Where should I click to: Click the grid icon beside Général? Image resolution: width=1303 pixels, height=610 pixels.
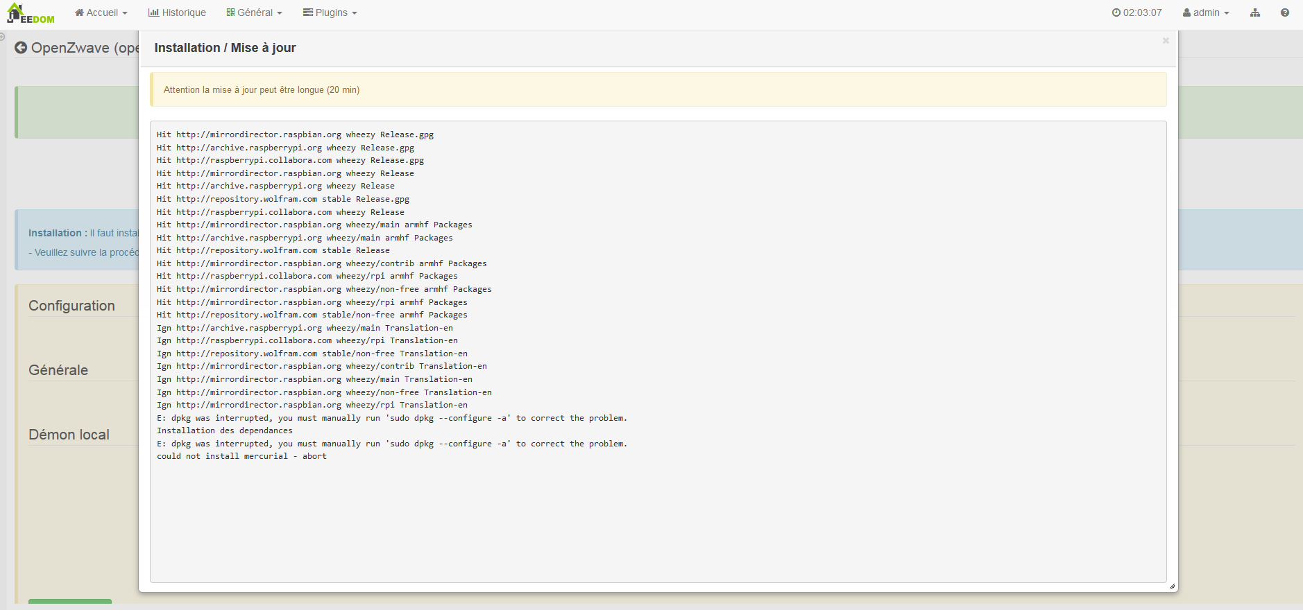(230, 12)
